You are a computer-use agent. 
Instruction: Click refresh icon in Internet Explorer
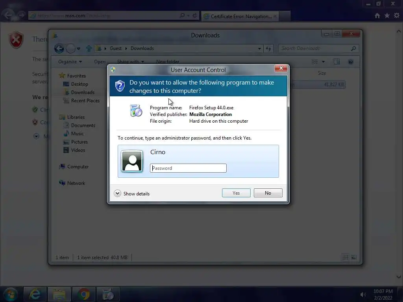[x=195, y=16]
